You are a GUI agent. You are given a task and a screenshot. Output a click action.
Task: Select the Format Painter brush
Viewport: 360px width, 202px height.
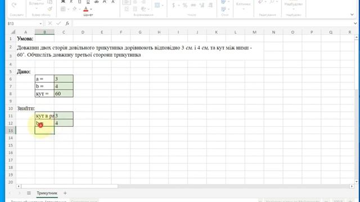coord(50,9)
